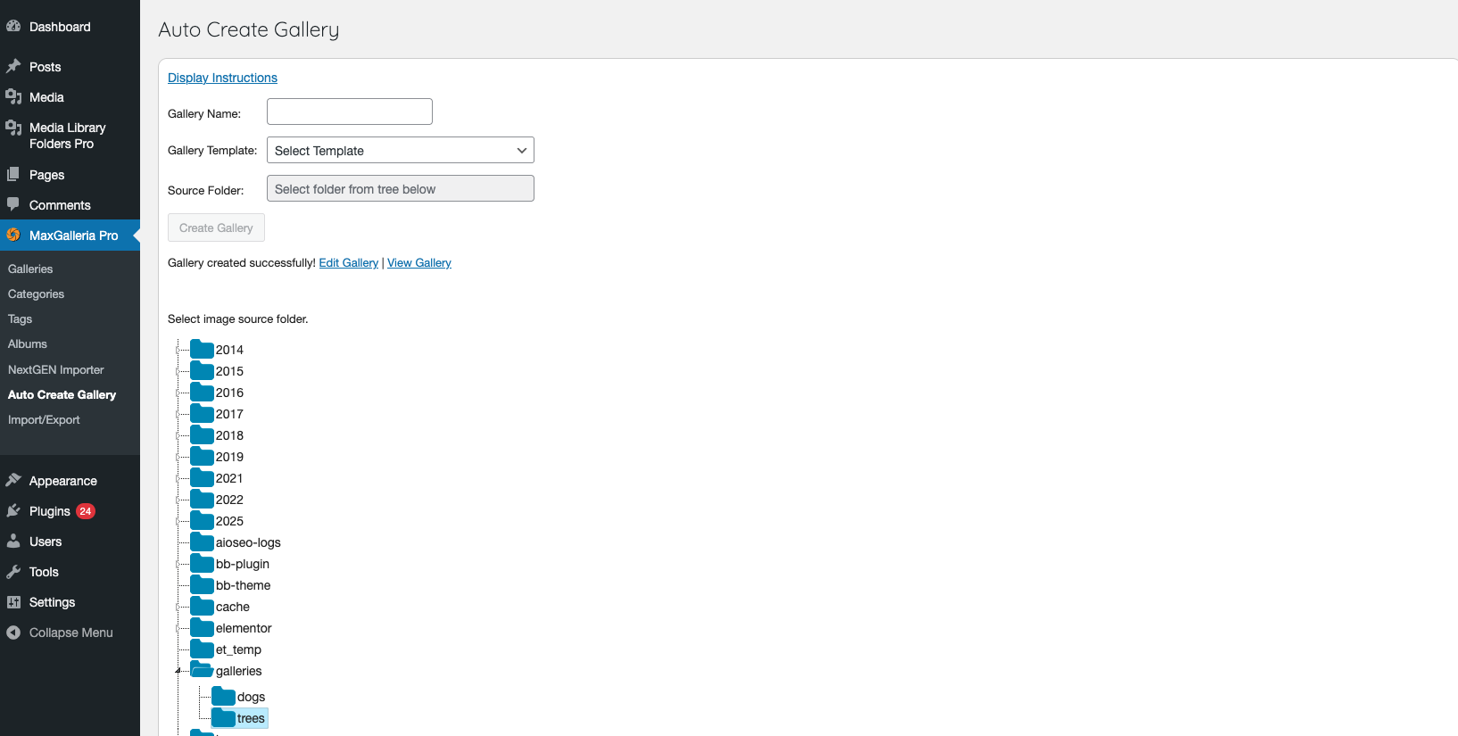This screenshot has width=1458, height=736.
Task: Open the Galleries submenu item
Action: (30, 269)
